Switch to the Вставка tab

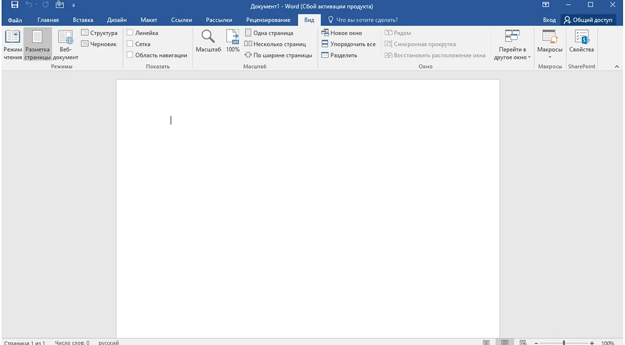click(83, 20)
